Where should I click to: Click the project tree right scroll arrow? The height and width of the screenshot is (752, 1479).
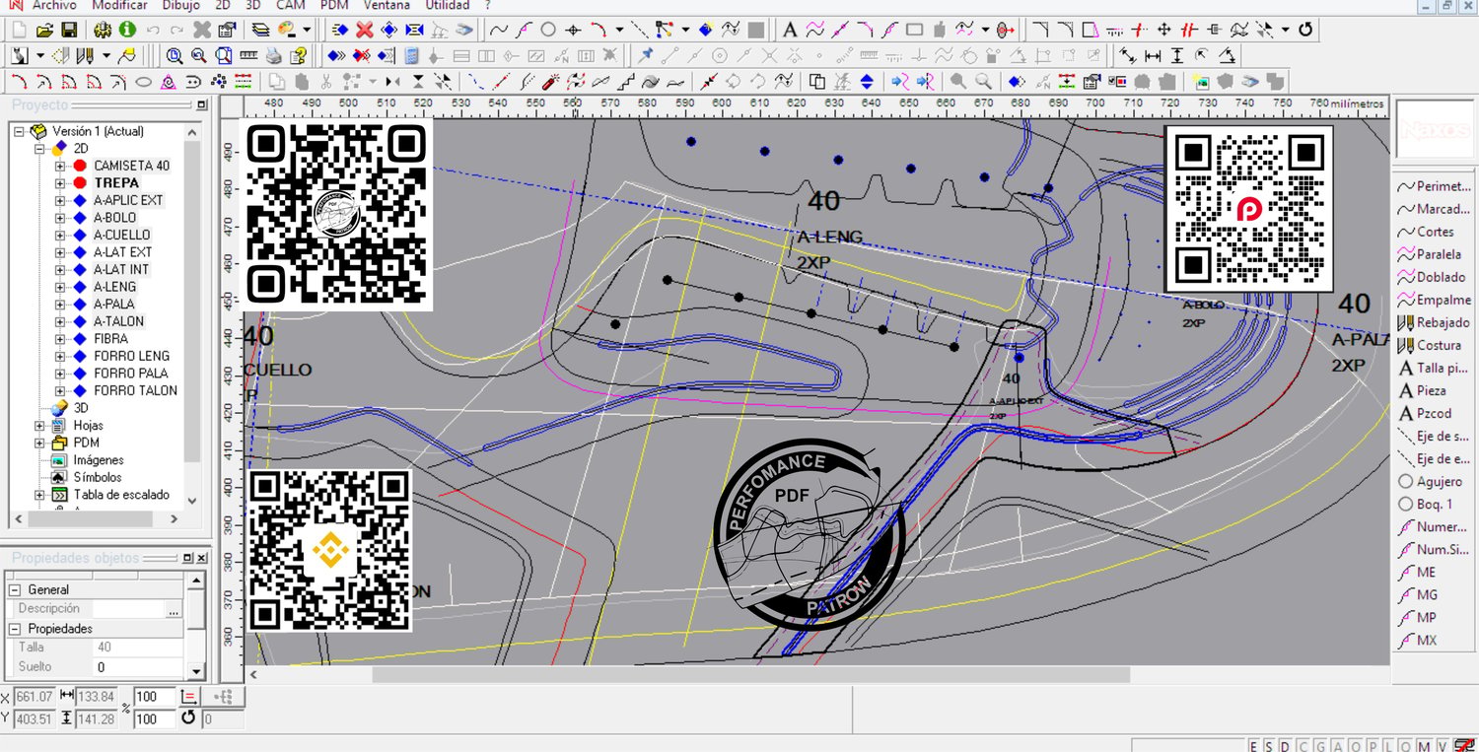(174, 518)
